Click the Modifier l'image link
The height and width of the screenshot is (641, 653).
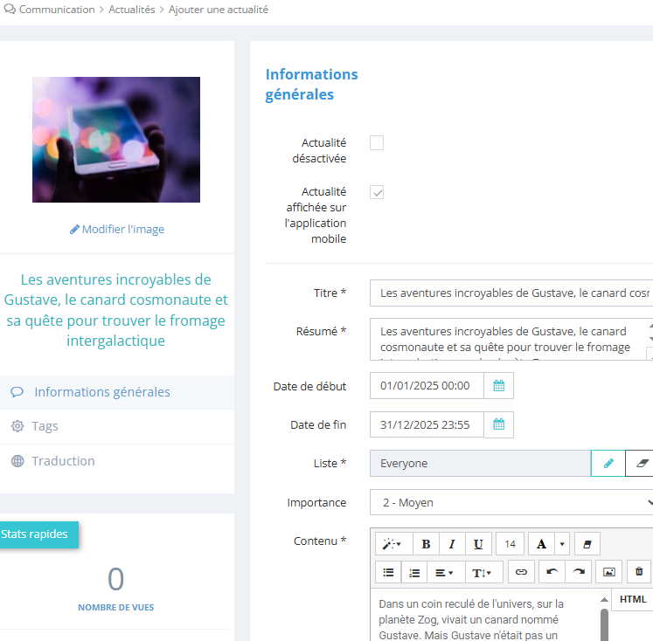[x=117, y=230]
